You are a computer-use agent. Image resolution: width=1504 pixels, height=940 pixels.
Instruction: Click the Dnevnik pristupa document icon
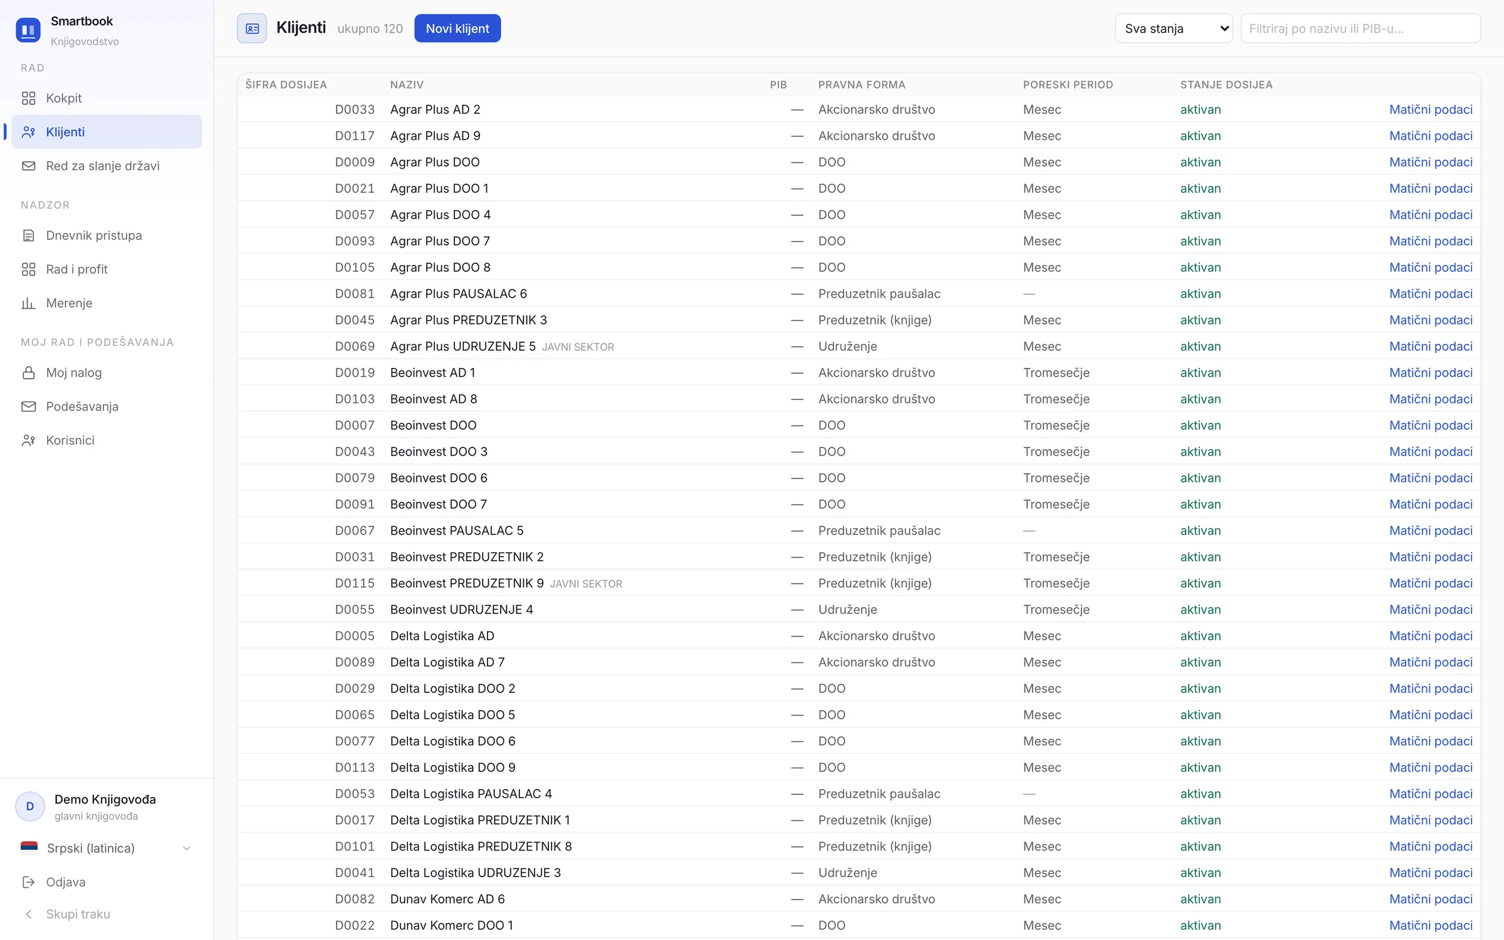[28, 236]
